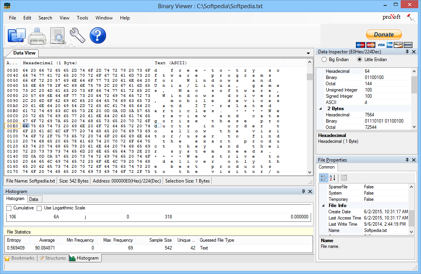
Task: Open the Data View tab list dropdown
Action: click(308, 53)
